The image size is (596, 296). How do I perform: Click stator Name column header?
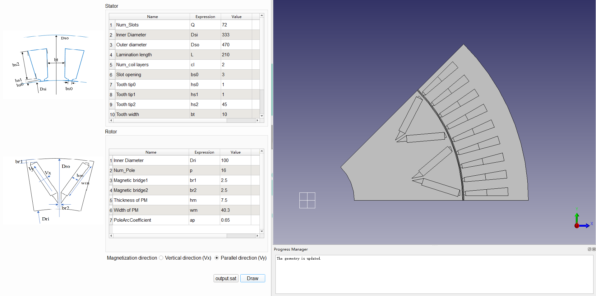click(x=152, y=17)
